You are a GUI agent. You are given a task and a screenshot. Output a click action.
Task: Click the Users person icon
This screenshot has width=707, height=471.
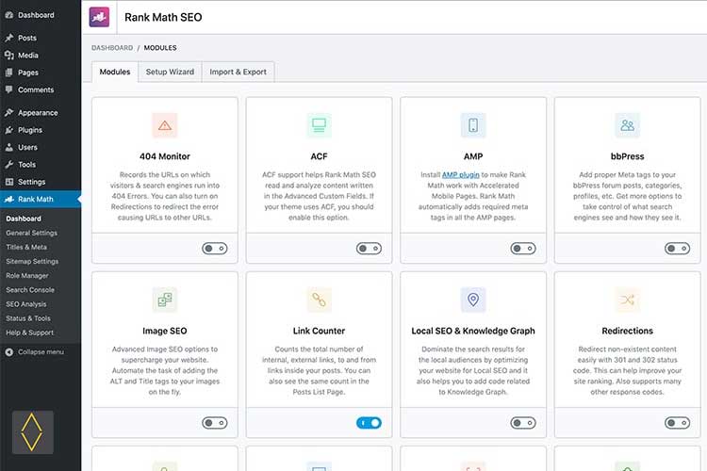click(8, 147)
